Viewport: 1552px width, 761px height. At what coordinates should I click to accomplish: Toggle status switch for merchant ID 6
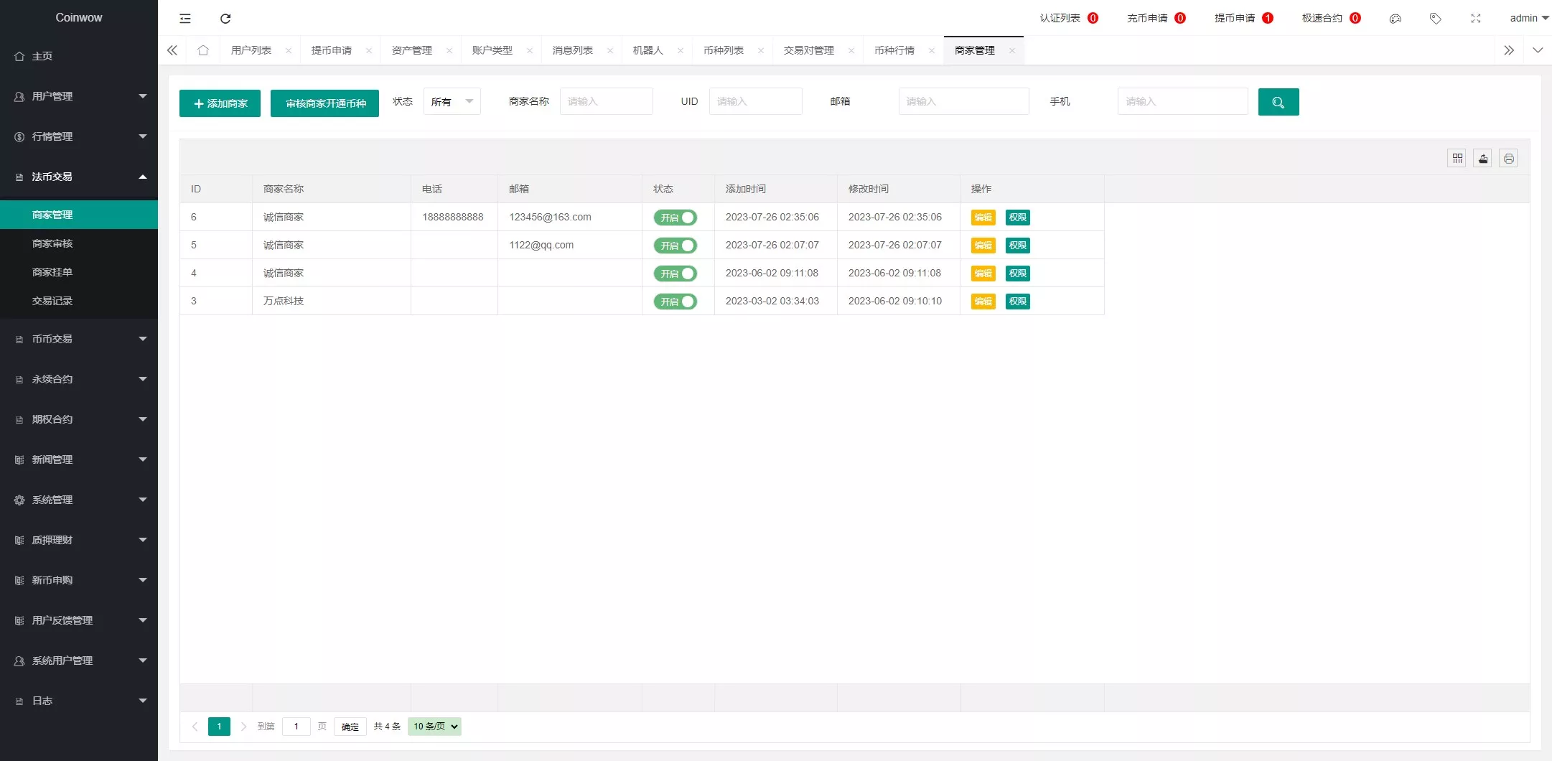(x=675, y=218)
